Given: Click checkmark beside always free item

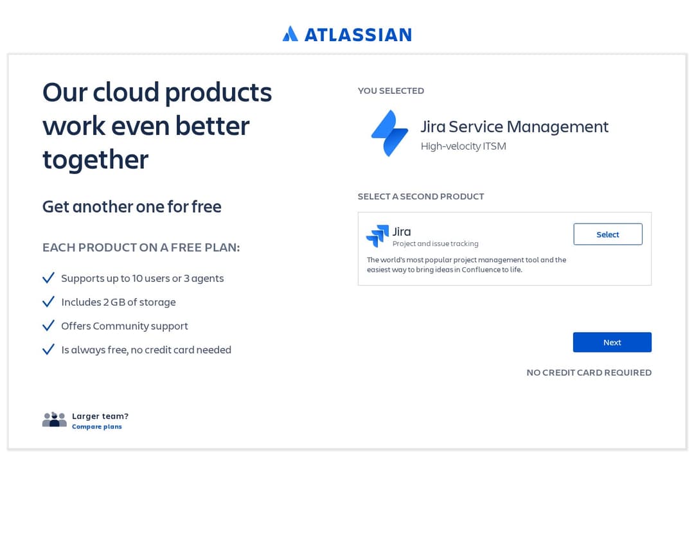Looking at the screenshot, I should [x=48, y=349].
